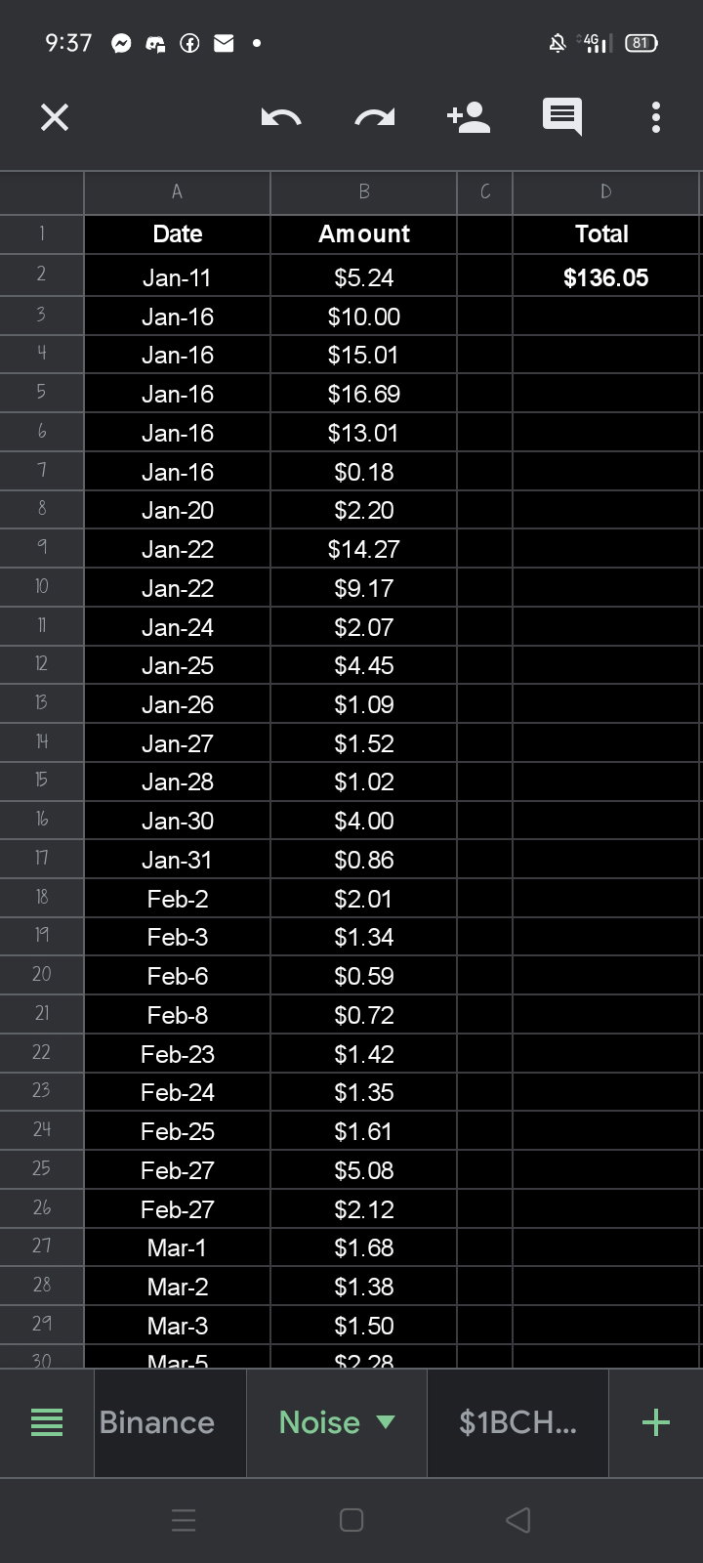The height and width of the screenshot is (1563, 703).
Task: Select the $16.69 amount cell
Action: tap(363, 394)
